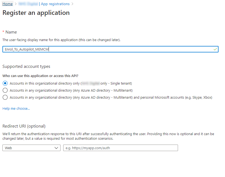Image resolution: width=225 pixels, height=177 pixels.
Task: Click the Multitenant option label text
Action: 71,91
